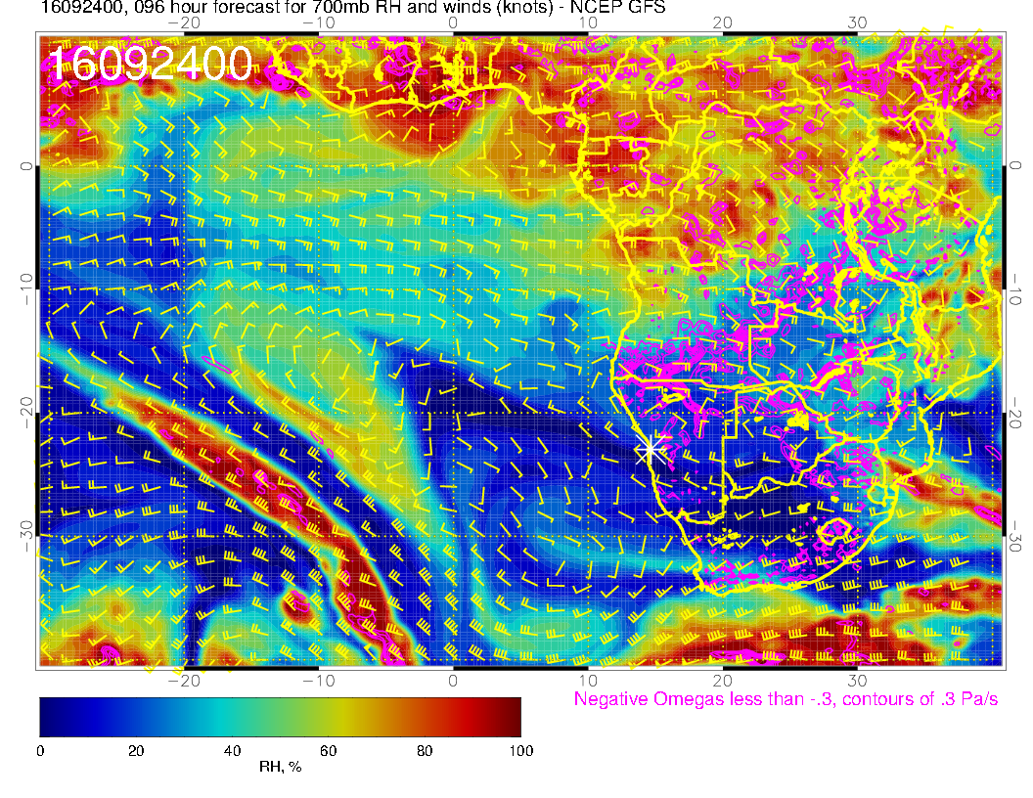Click the 0 longitude label on the bottom axis
Image resolution: width=1033 pixels, height=798 pixels.
coord(453,681)
